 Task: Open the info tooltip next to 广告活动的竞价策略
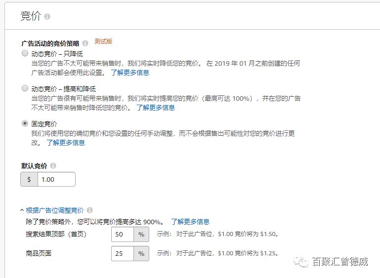[x=85, y=43]
